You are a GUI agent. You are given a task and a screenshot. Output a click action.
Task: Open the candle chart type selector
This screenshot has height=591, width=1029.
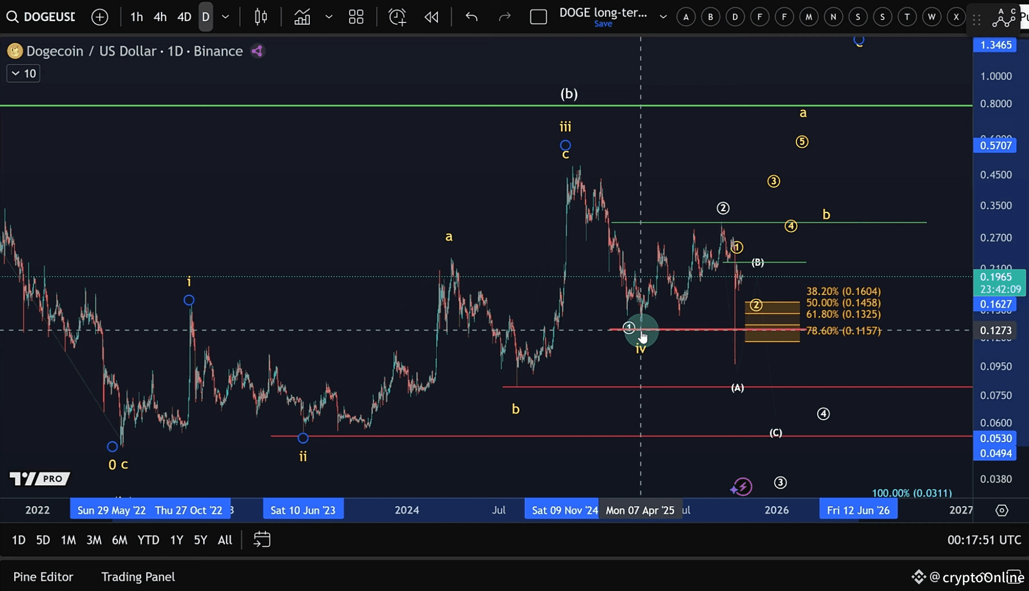(261, 17)
